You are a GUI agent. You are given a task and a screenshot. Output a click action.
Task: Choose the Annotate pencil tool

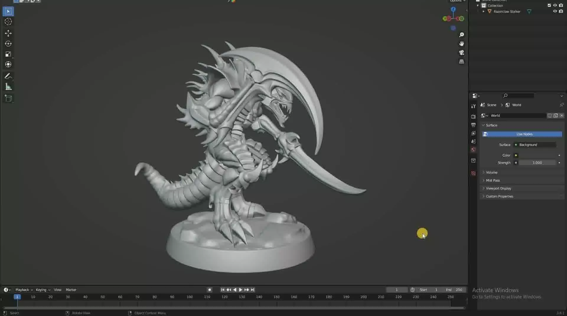(x=8, y=76)
